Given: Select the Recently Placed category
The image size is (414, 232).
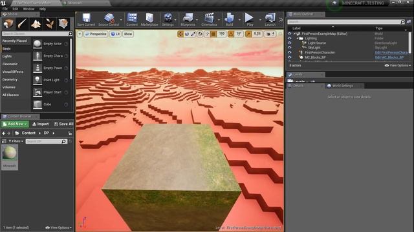Looking at the screenshot, I should 14,41.
